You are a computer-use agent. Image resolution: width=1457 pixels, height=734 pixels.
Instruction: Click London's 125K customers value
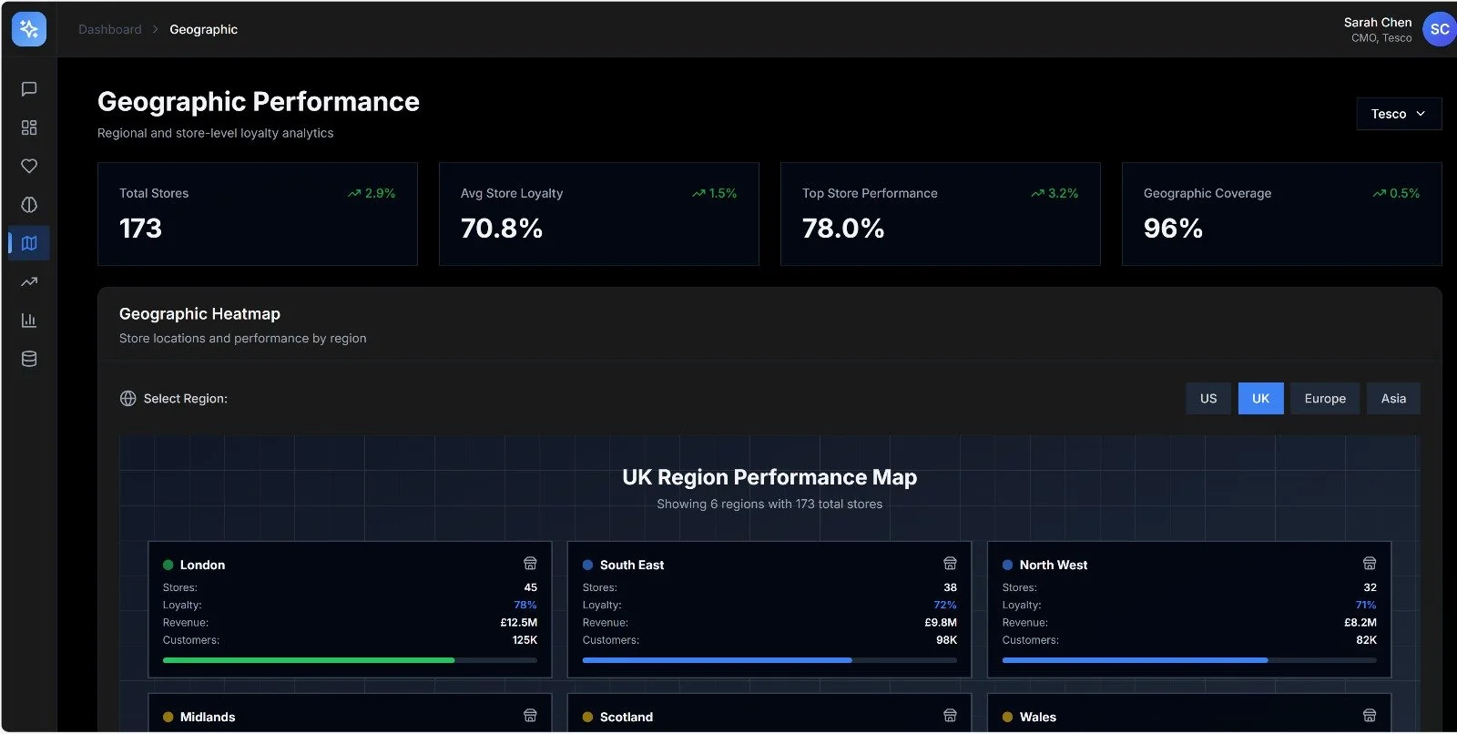coord(525,640)
